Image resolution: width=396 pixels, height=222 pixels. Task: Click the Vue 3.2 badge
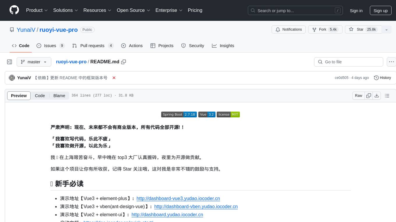coord(207,114)
